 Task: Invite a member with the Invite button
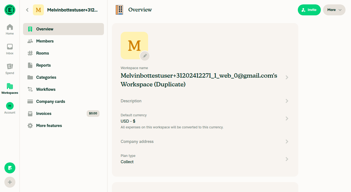point(309,10)
